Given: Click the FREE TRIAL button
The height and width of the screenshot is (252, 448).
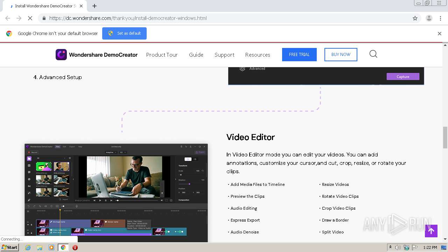Looking at the screenshot, I should pos(299,55).
